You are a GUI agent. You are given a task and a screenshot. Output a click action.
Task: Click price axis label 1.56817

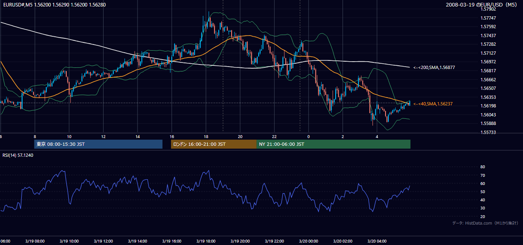click(488, 71)
